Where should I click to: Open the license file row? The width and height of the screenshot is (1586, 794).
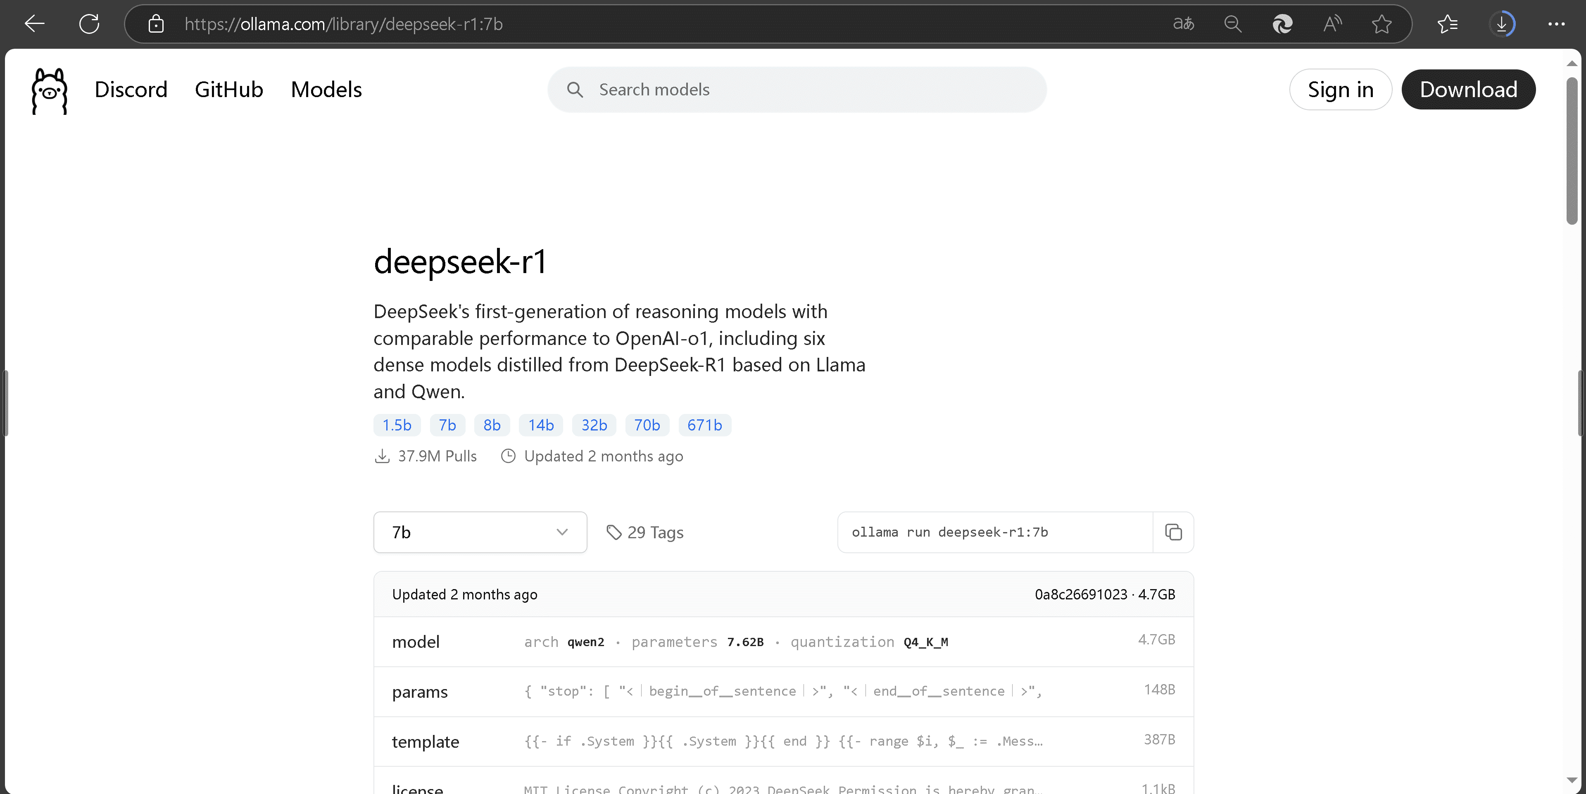(x=783, y=780)
